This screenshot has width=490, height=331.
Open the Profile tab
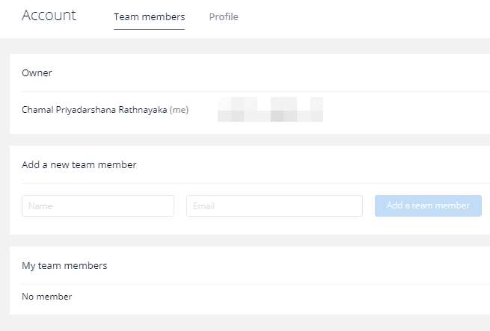224,17
